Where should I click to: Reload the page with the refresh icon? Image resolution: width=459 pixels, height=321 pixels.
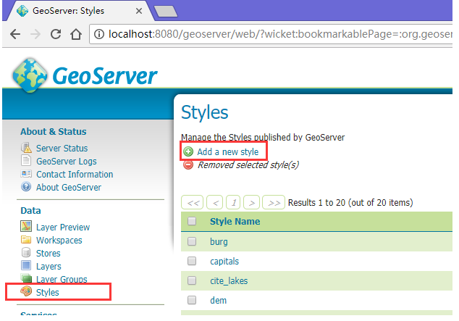tap(56, 34)
